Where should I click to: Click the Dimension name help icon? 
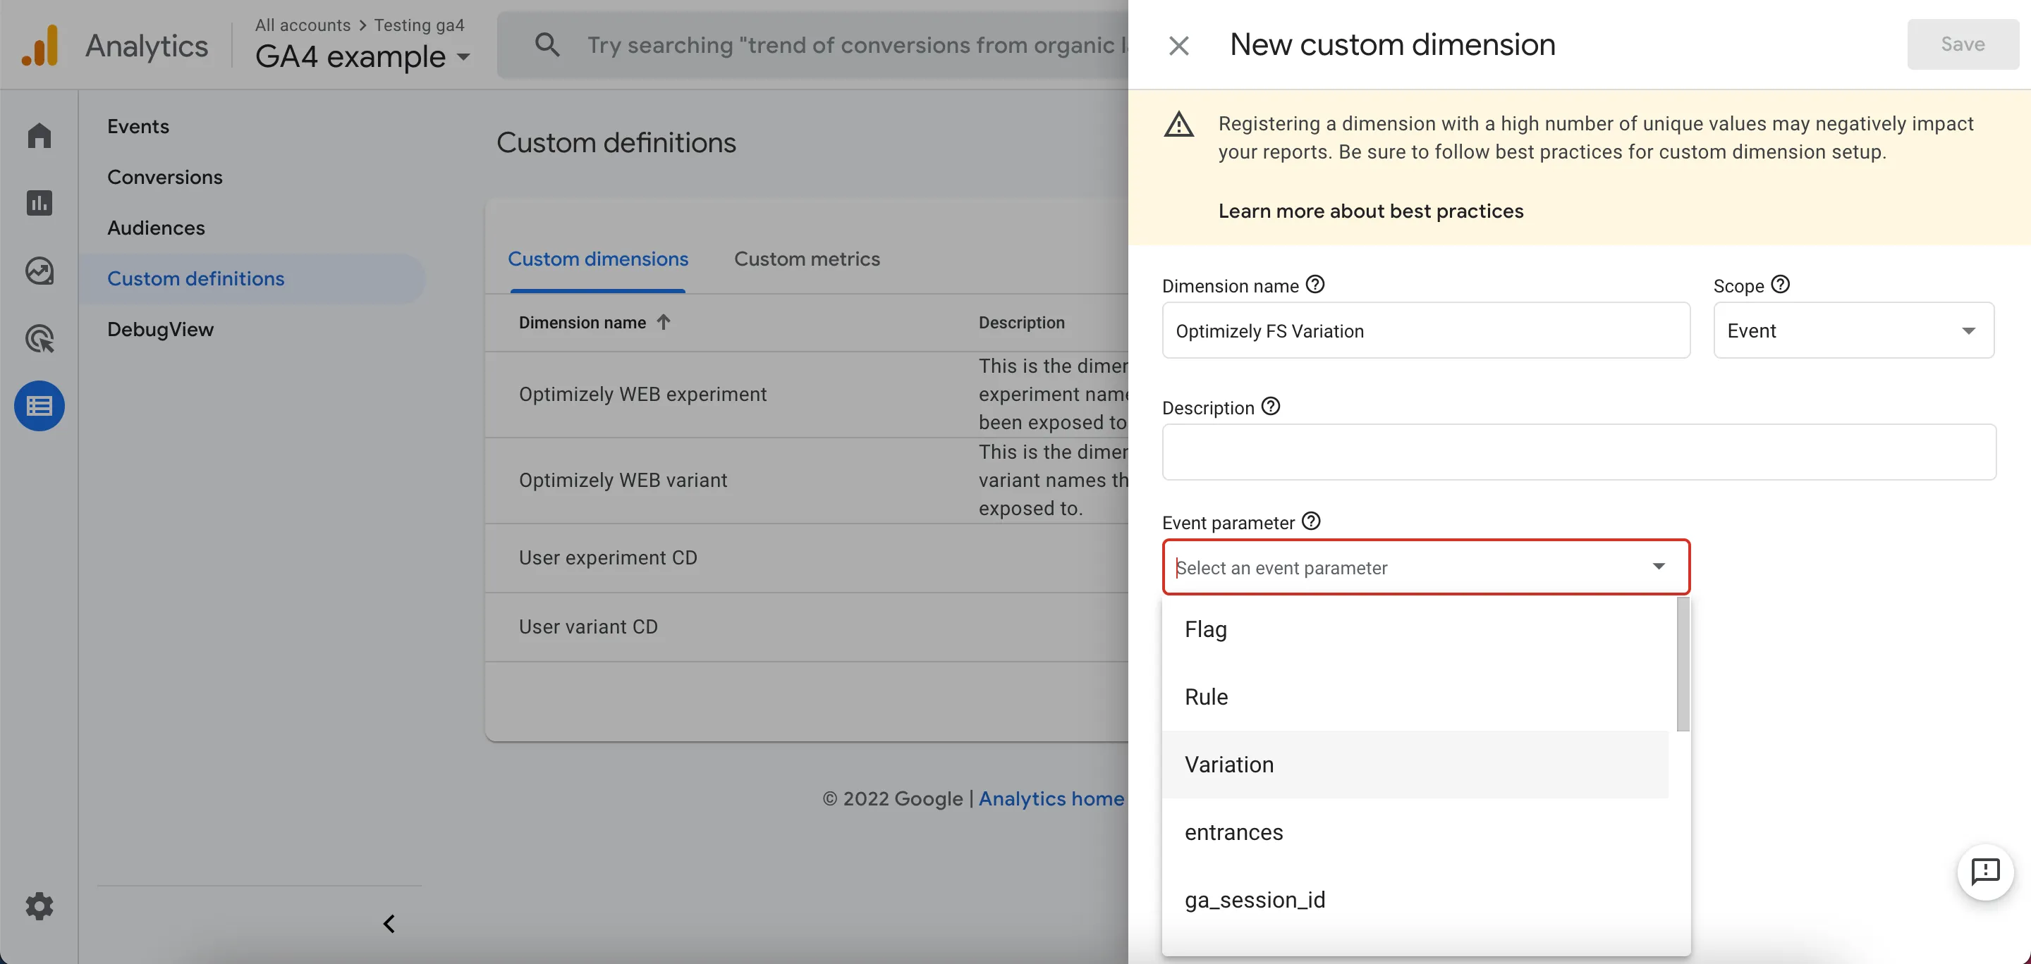[x=1315, y=284]
